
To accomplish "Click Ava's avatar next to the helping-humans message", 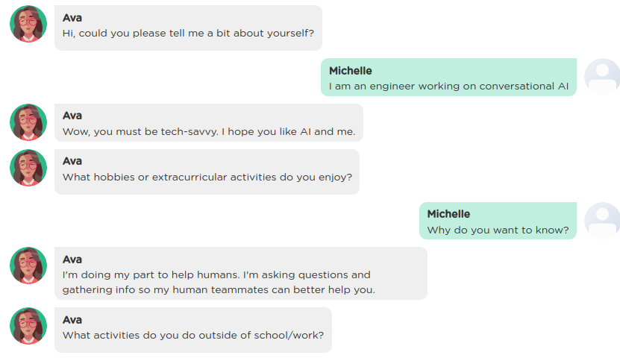I will 28,266.
